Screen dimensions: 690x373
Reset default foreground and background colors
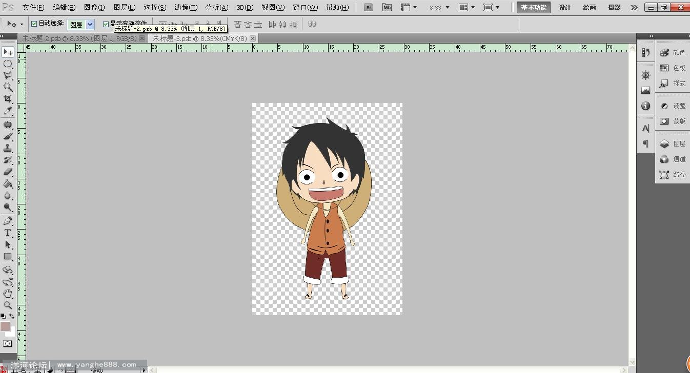3,316
